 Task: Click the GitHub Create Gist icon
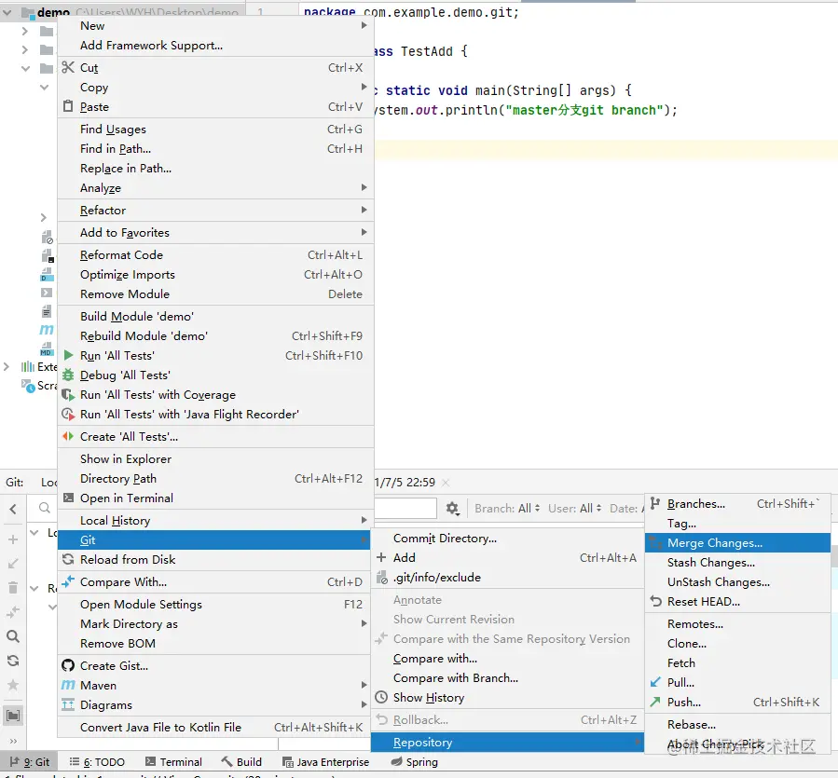[68, 665]
